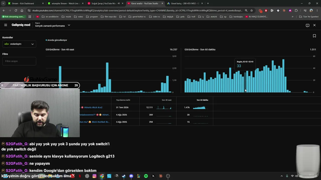
Task: Bookmark this page with the star icon
Action: pos(252,10)
